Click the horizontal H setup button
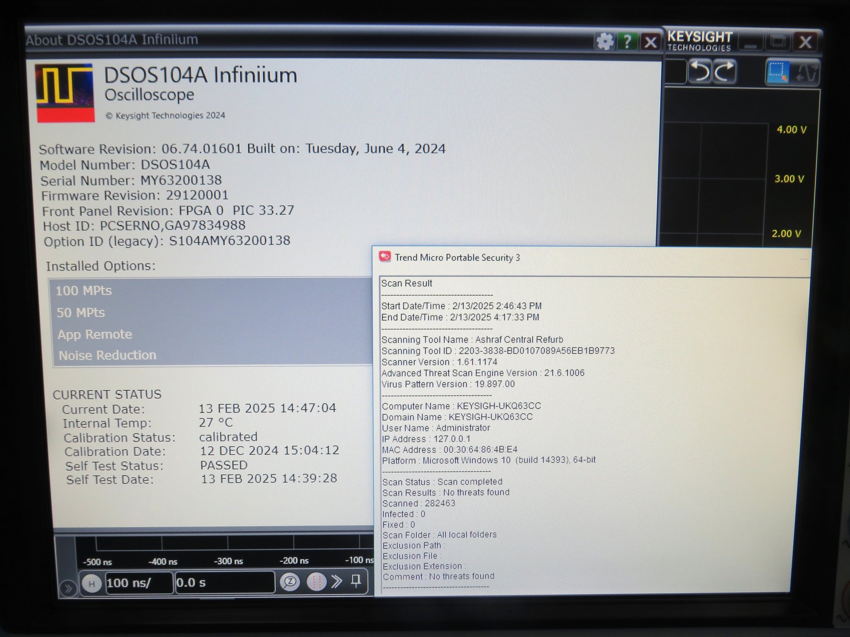 92,584
